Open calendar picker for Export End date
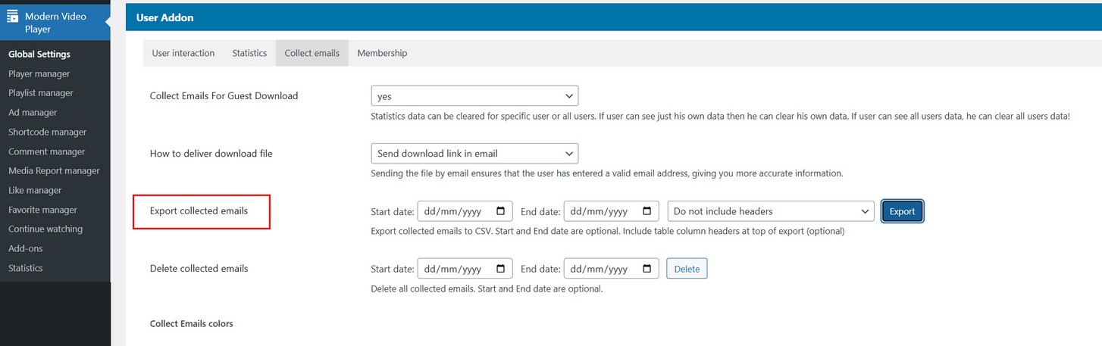1102x346 pixels. [x=646, y=211]
